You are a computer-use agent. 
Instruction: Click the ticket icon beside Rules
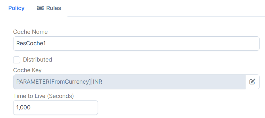coord(40,8)
